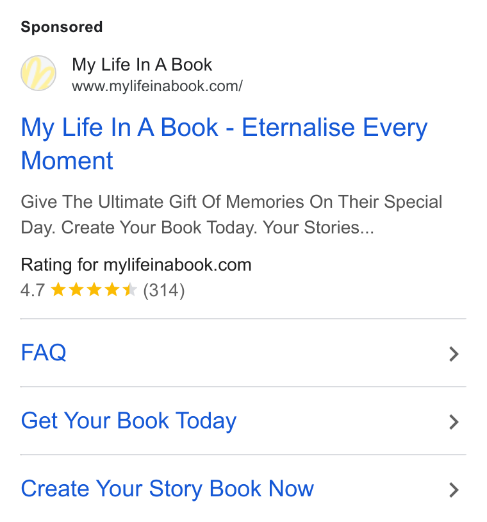The width and height of the screenshot is (487, 522).
Task: Click the Rating for mylifeinabook.com text
Action: click(136, 265)
